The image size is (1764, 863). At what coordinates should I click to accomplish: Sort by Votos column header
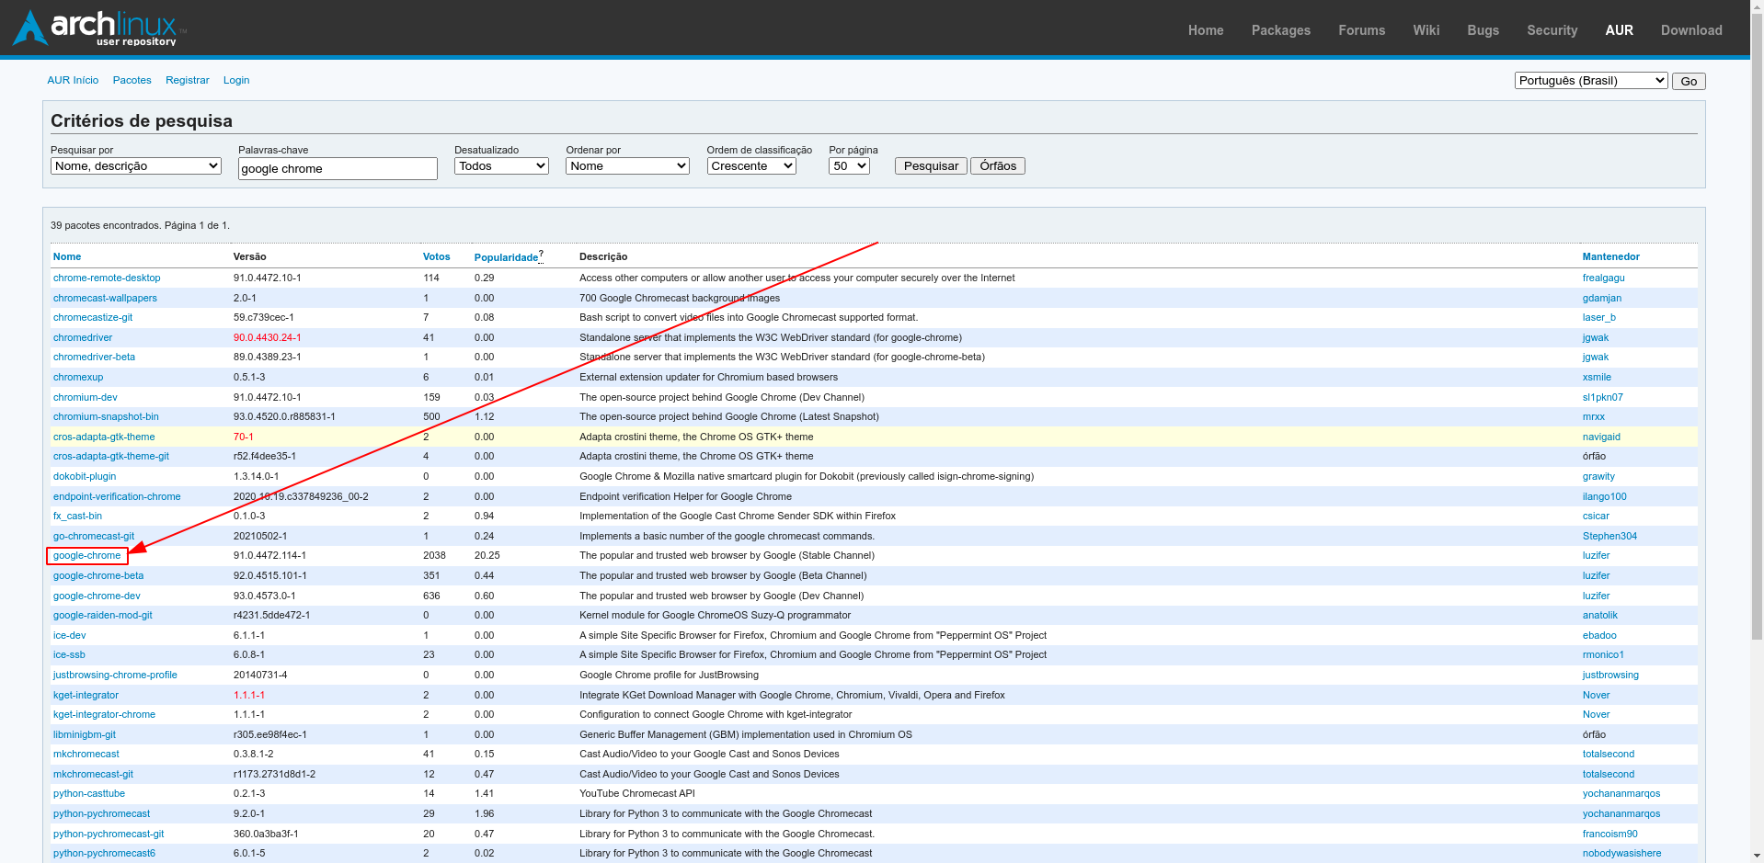(436, 257)
